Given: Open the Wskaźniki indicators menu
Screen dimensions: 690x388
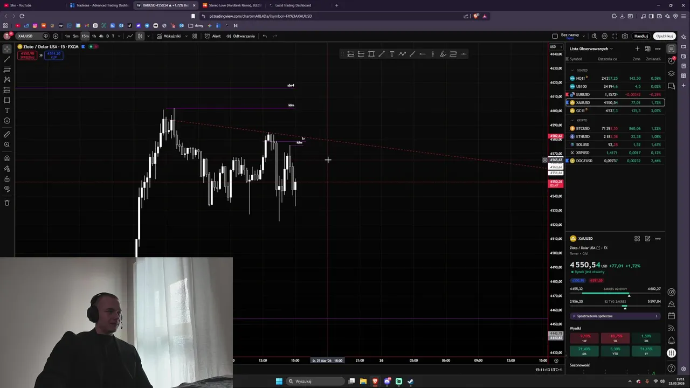Looking at the screenshot, I should (169, 36).
